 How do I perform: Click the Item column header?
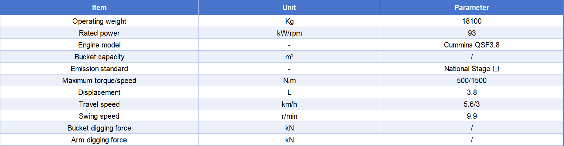pyautogui.click(x=99, y=8)
